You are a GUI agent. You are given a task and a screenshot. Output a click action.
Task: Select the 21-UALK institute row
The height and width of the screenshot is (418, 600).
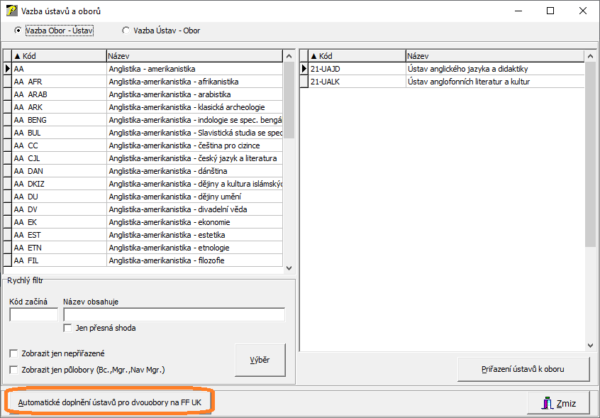(x=443, y=82)
